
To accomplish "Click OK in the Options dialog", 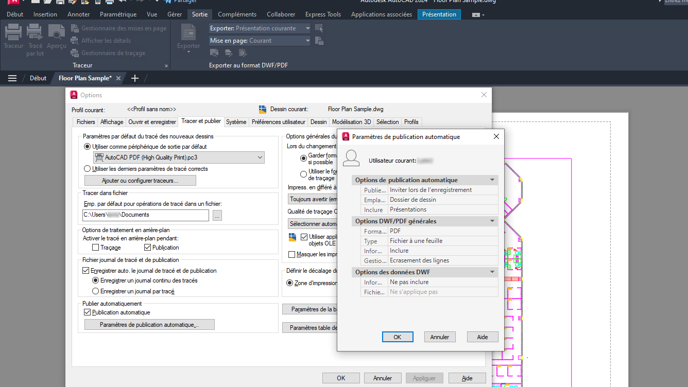I will pyautogui.click(x=341, y=378).
